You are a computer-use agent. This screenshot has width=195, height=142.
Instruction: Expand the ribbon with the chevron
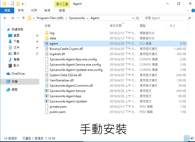click(x=188, y=11)
